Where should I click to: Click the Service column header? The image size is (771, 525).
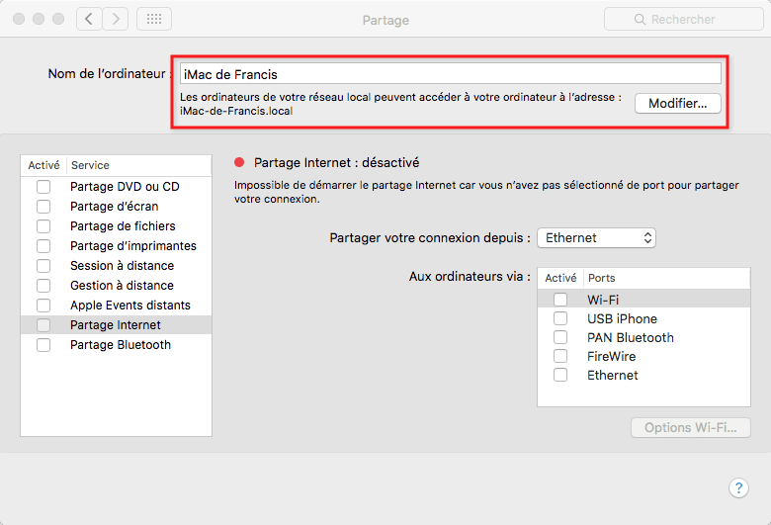coord(139,165)
